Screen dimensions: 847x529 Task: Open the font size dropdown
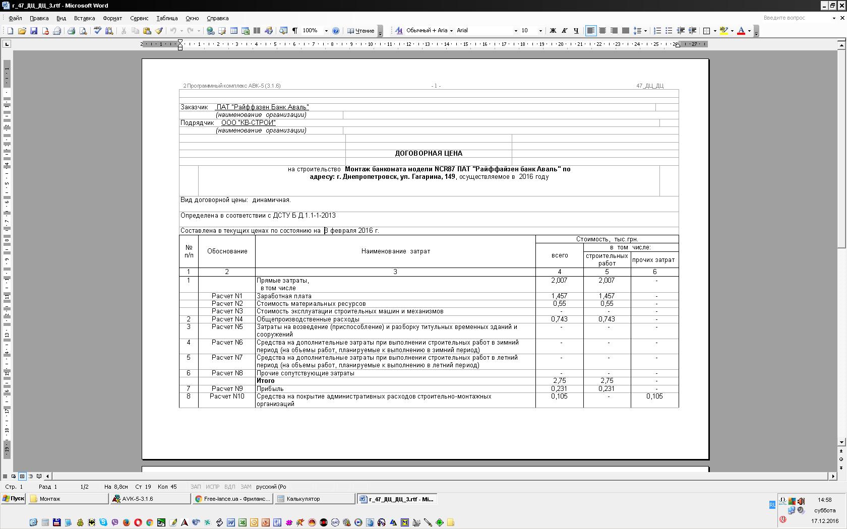pyautogui.click(x=540, y=31)
